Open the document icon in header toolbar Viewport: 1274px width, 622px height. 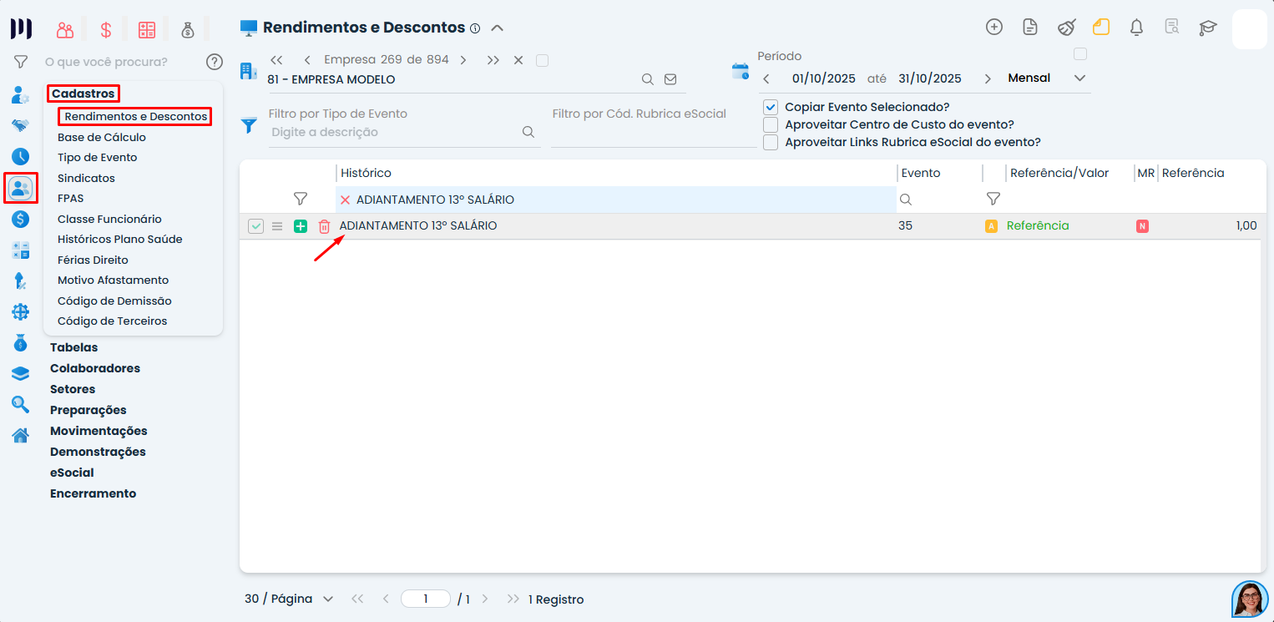coord(1030,27)
